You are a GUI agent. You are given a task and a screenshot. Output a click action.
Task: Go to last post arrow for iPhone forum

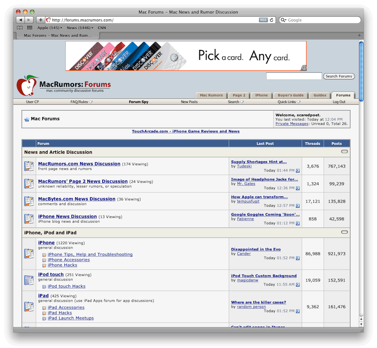298,258
